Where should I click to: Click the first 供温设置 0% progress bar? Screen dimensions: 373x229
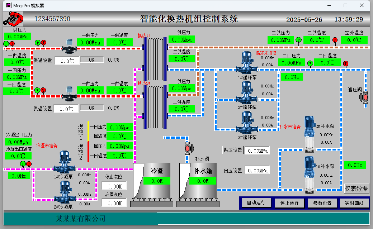[92, 60]
